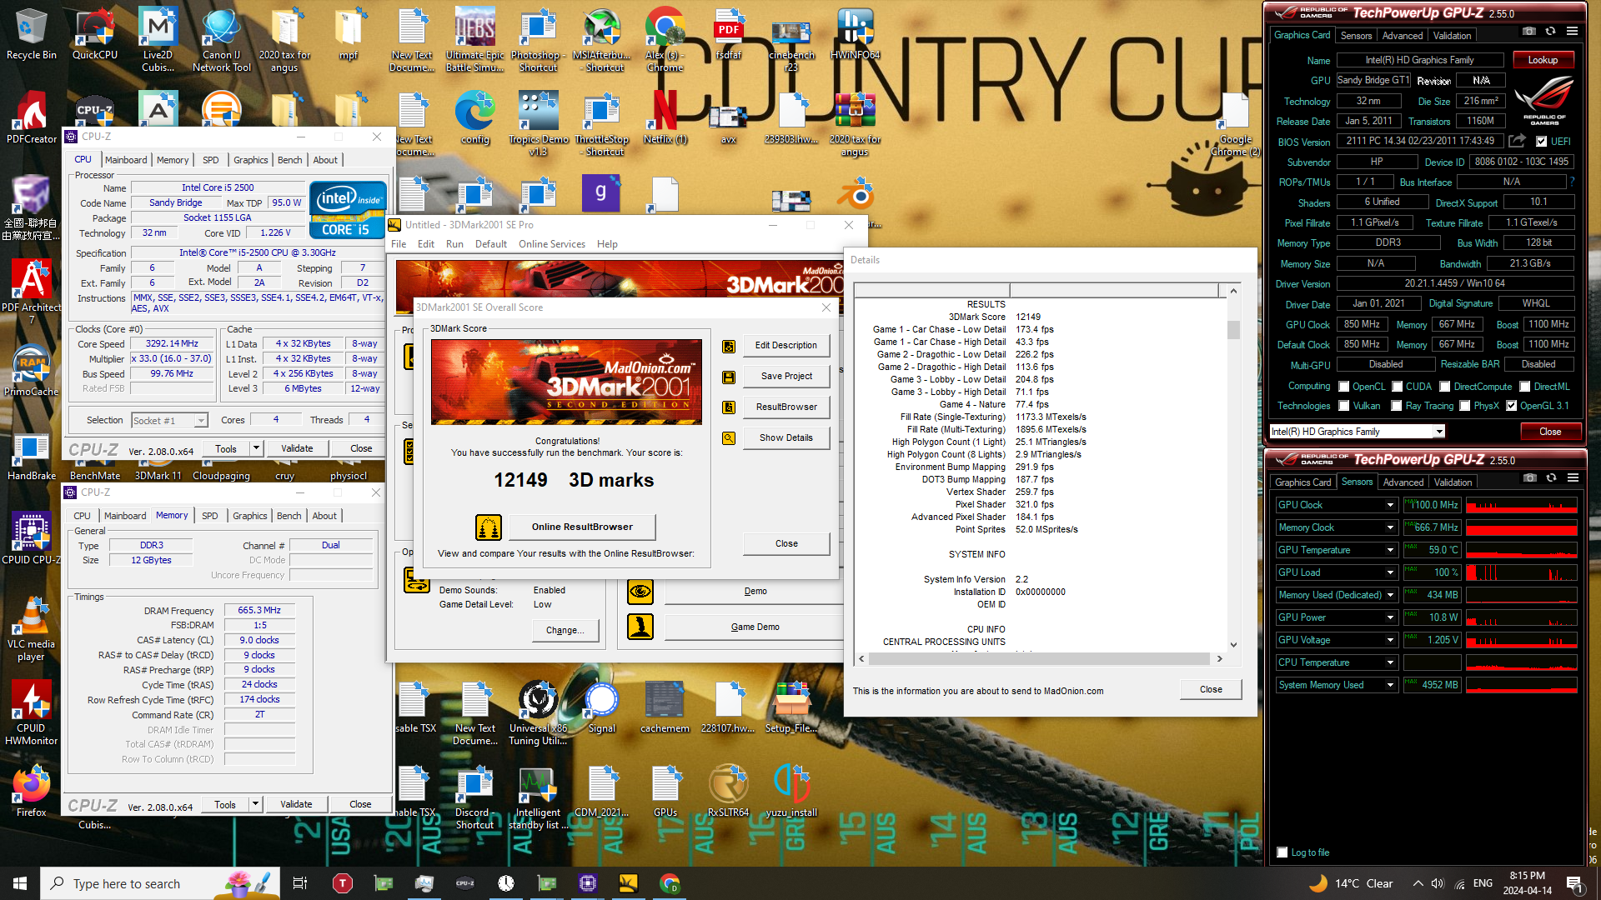The width and height of the screenshot is (1601, 900).
Task: Open PrimoCache desktop icon
Action: (x=32, y=371)
